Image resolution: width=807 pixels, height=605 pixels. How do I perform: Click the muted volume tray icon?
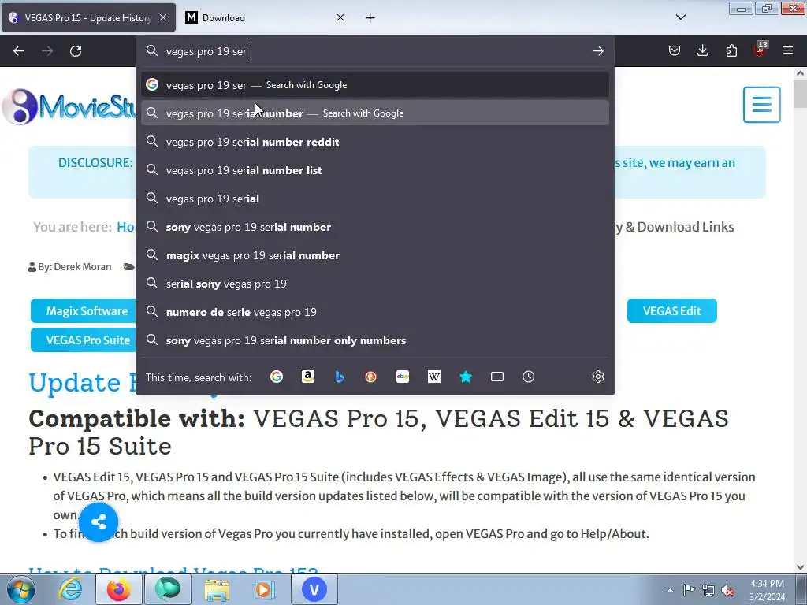727,590
